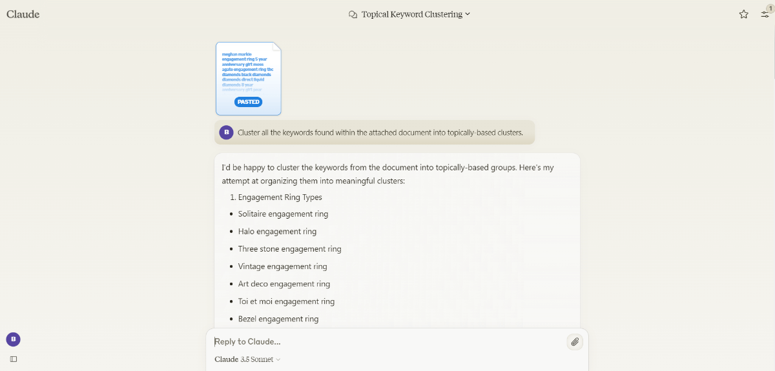
Task: Open the Topical Keyword Clustering chat title dropdown
Action: (416, 14)
